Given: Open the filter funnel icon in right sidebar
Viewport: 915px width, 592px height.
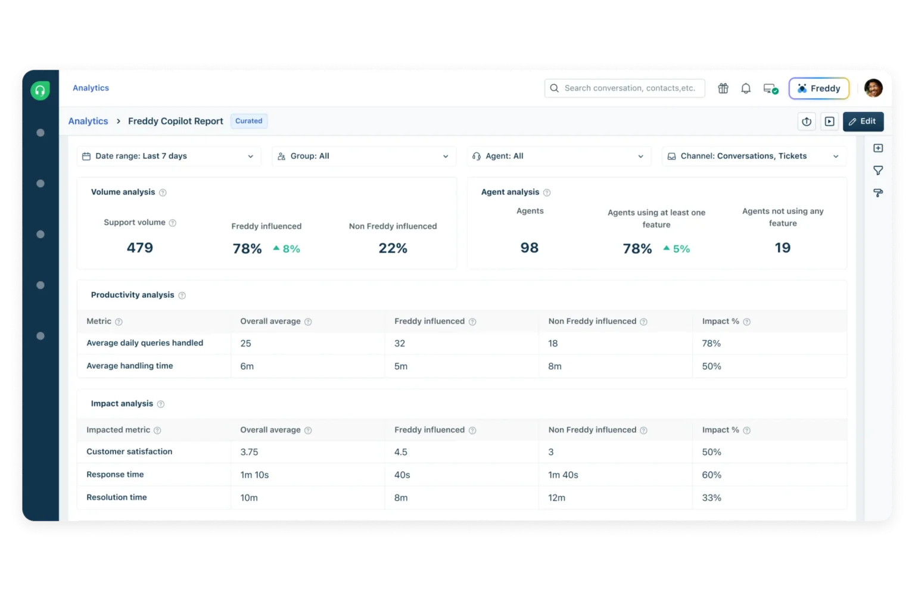Looking at the screenshot, I should 878,171.
